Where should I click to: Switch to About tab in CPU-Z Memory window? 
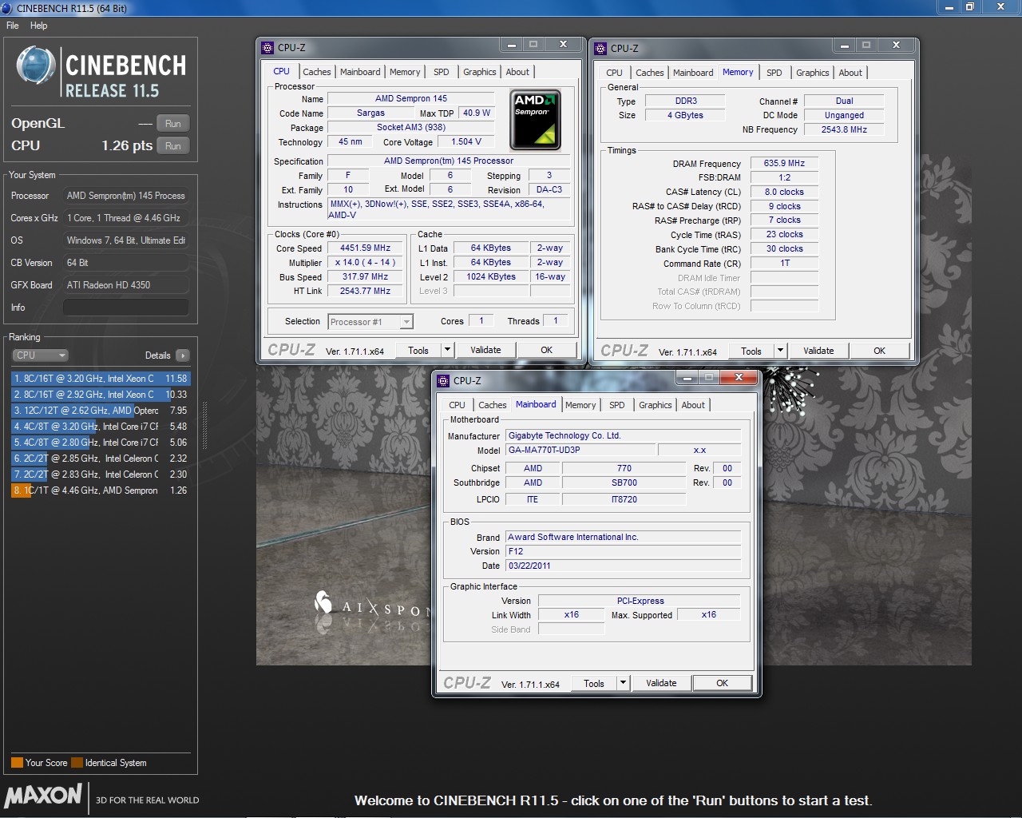tap(850, 73)
